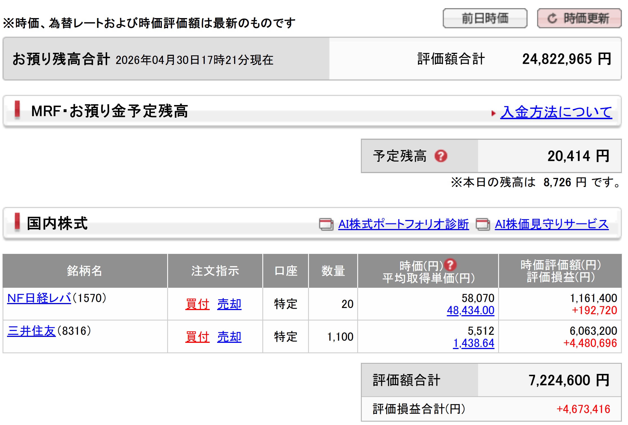Click the refresh icon in the 時価更新 button
This screenshot has height=425, width=628.
[x=552, y=18]
